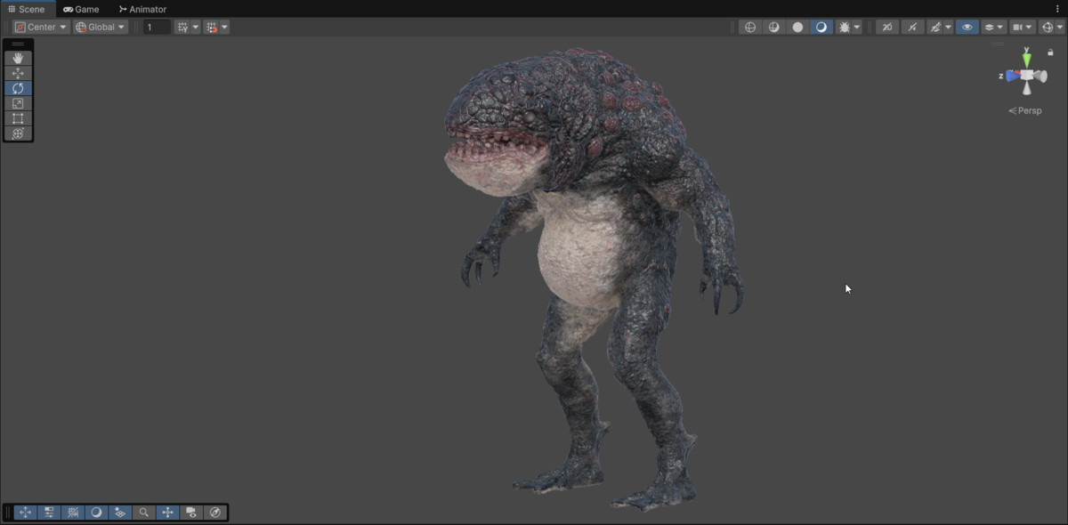Open the stacked layers dropdown

tap(994, 27)
